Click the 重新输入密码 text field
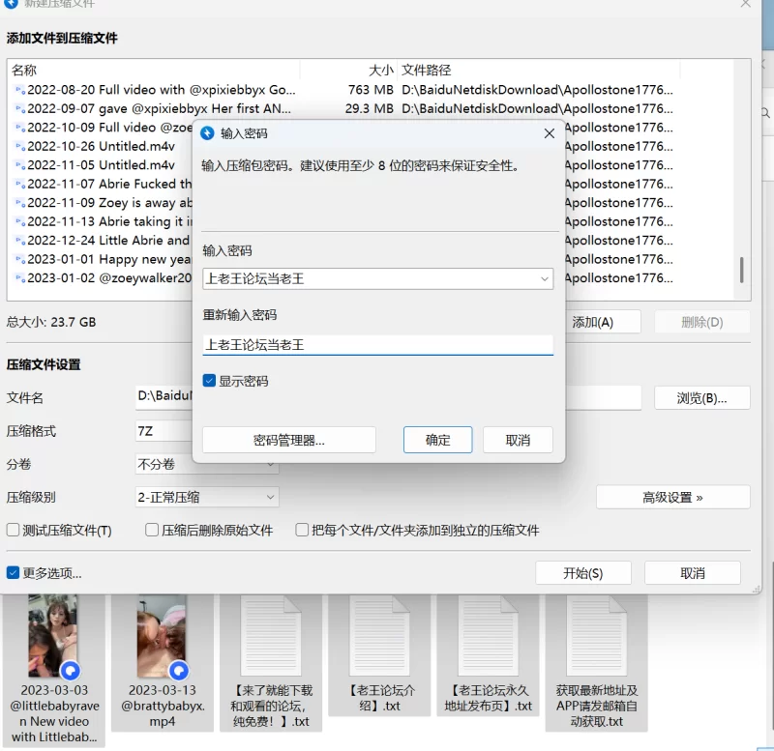774x751 pixels. pos(377,344)
